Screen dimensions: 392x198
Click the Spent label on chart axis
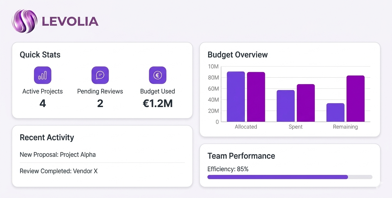coord(295,127)
